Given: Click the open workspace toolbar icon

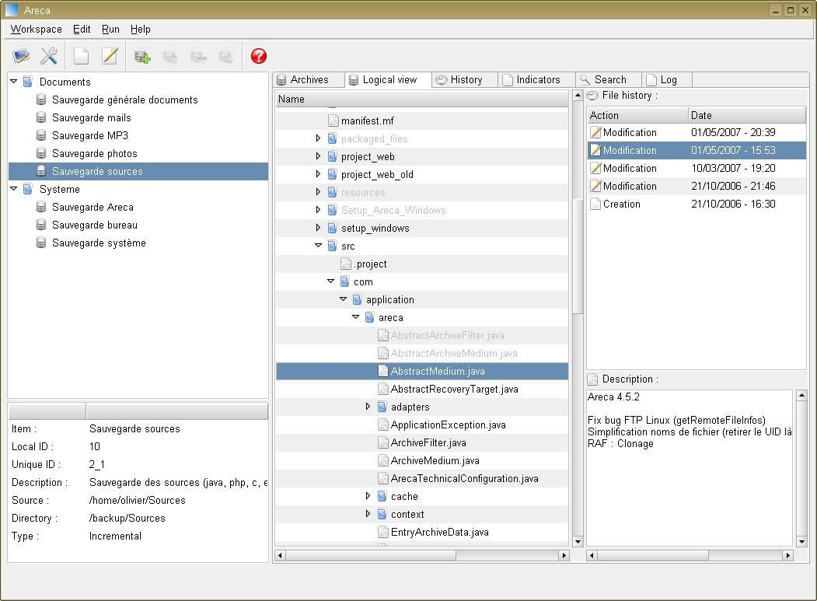Looking at the screenshot, I should tap(21, 56).
